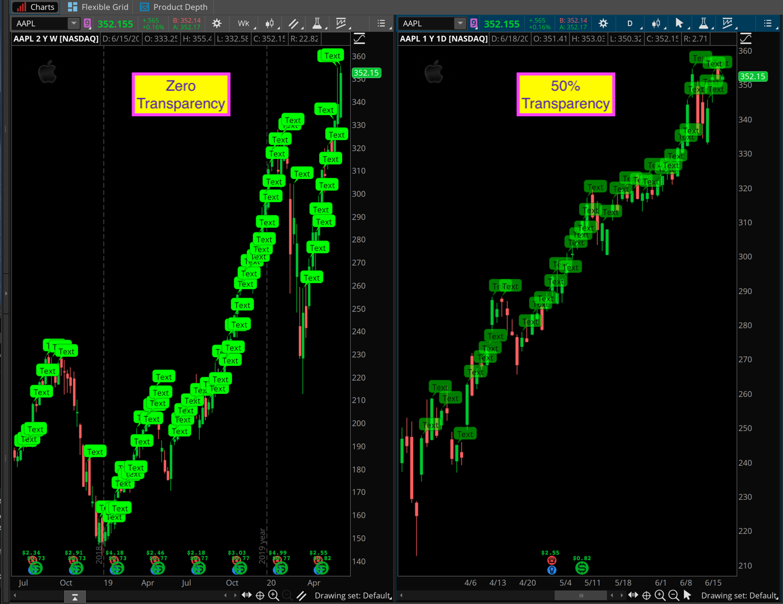Open the studies flask icon in left chart

click(317, 24)
